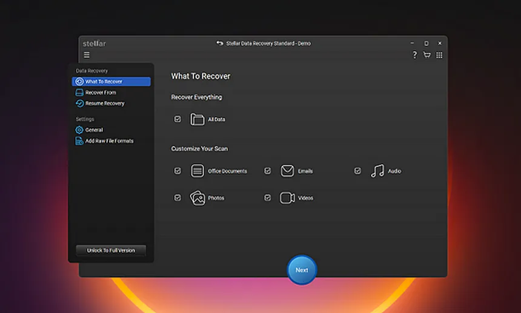This screenshot has height=313, width=521.
Task: Open the hamburger menu icon
Action: point(87,55)
